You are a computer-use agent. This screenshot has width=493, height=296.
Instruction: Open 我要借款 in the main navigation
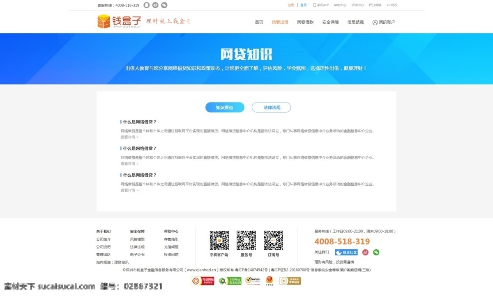pyautogui.click(x=305, y=22)
